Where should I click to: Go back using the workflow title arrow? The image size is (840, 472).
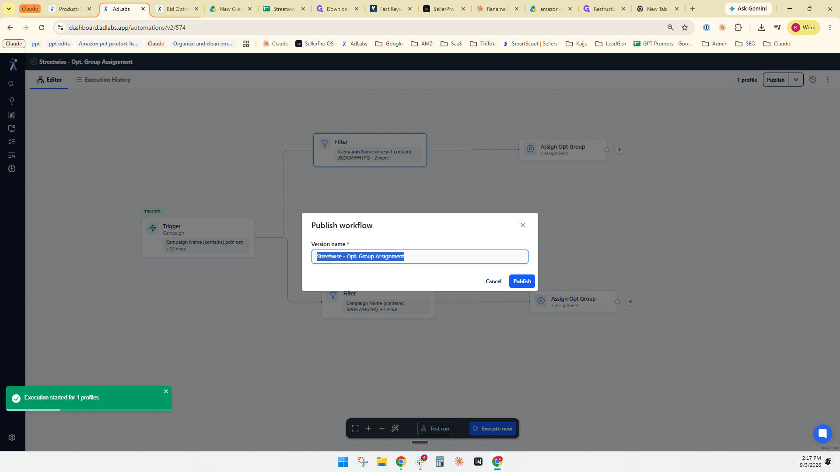coord(34,62)
